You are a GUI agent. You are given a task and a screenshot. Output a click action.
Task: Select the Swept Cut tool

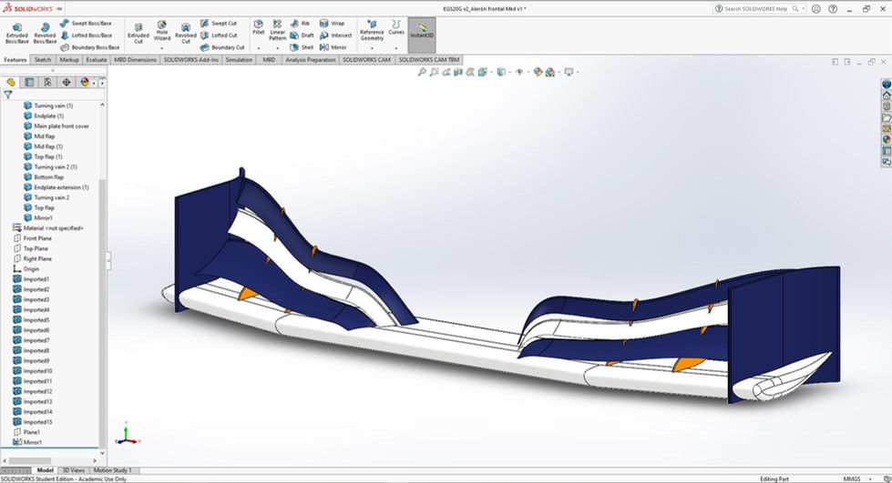point(219,24)
